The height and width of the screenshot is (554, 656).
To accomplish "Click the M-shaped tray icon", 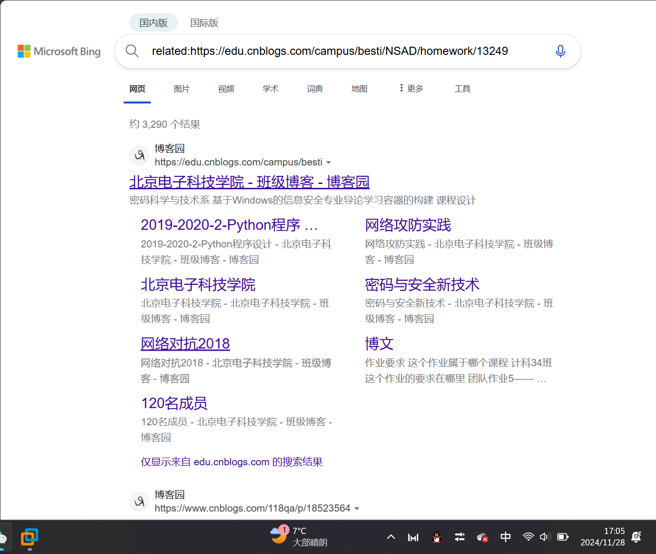I will 413,537.
